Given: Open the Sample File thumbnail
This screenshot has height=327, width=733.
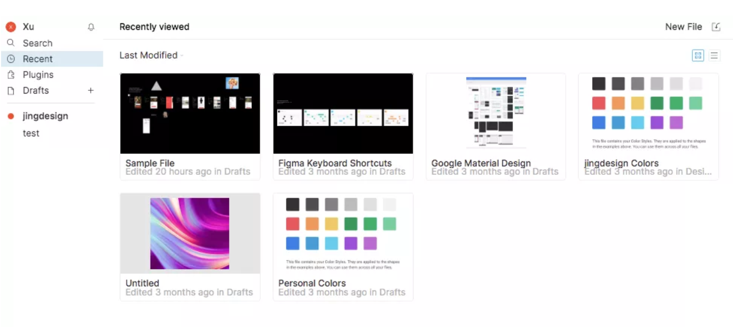Looking at the screenshot, I should pos(190,113).
